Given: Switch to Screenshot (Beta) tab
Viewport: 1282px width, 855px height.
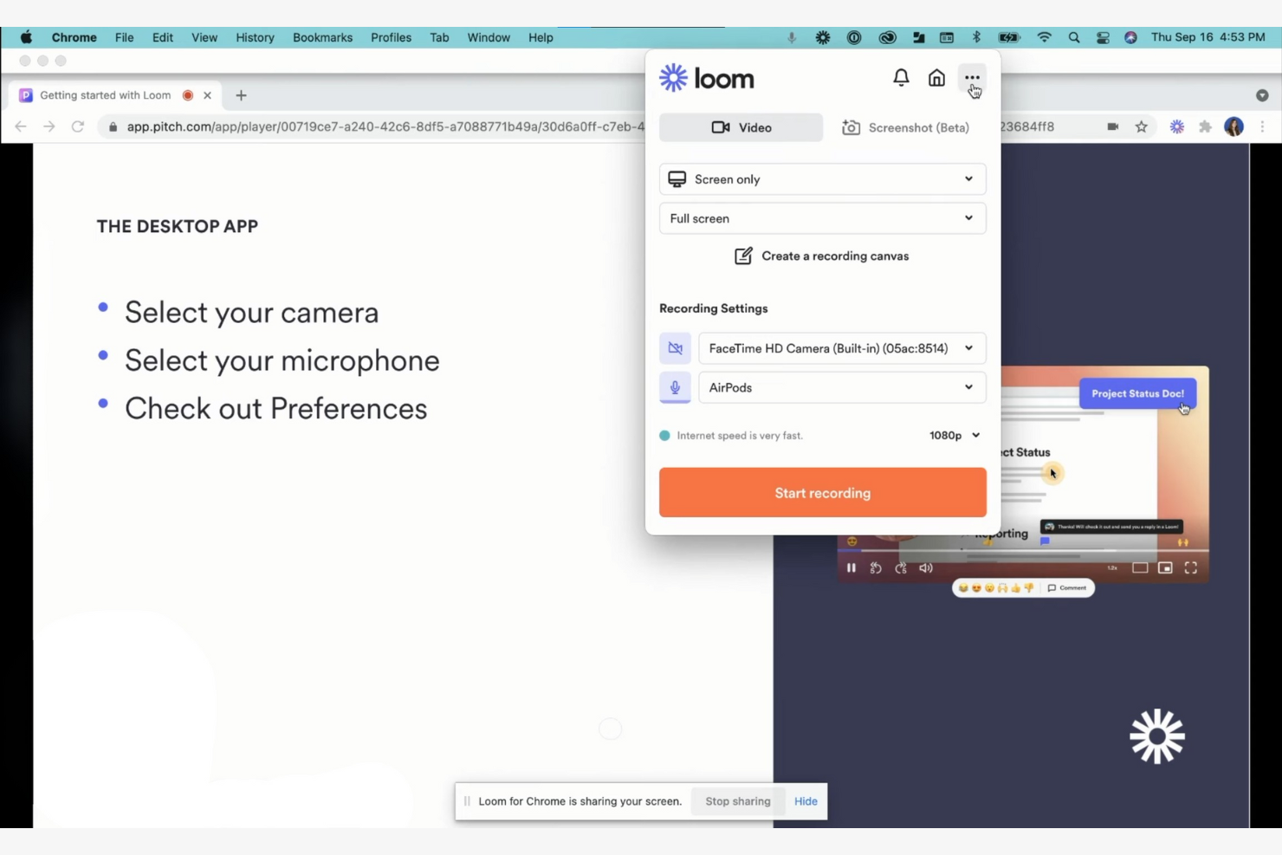Looking at the screenshot, I should pyautogui.click(x=905, y=127).
